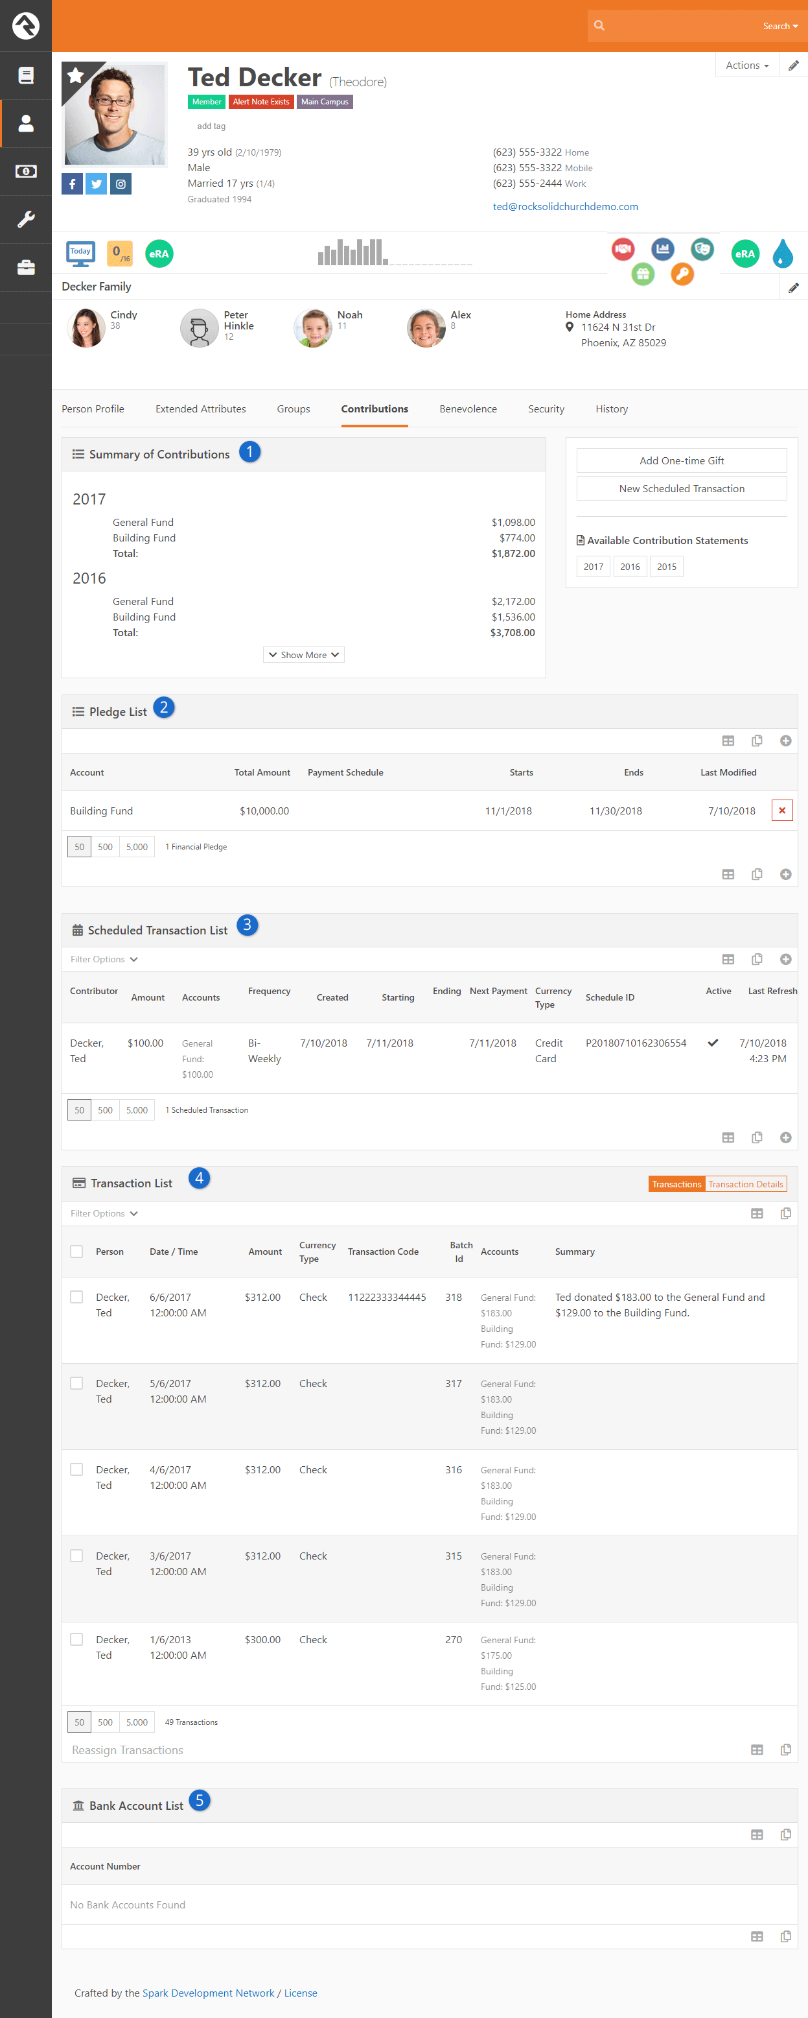Open the 2017 contribution statement
808x2018 pixels.
tap(594, 566)
